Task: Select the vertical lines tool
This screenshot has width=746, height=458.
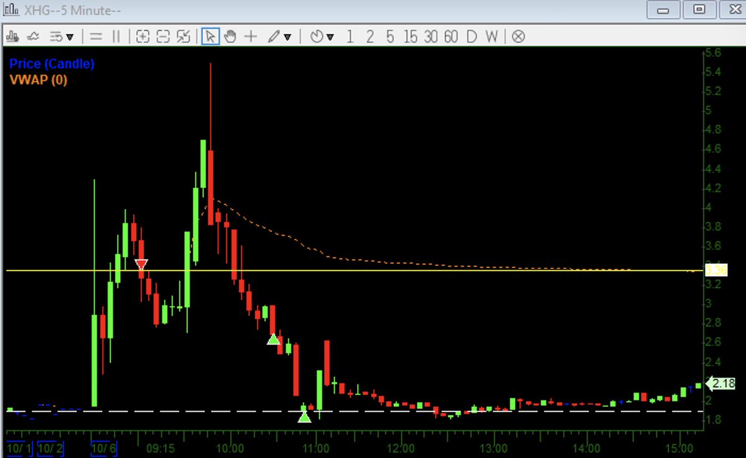Action: tap(116, 37)
